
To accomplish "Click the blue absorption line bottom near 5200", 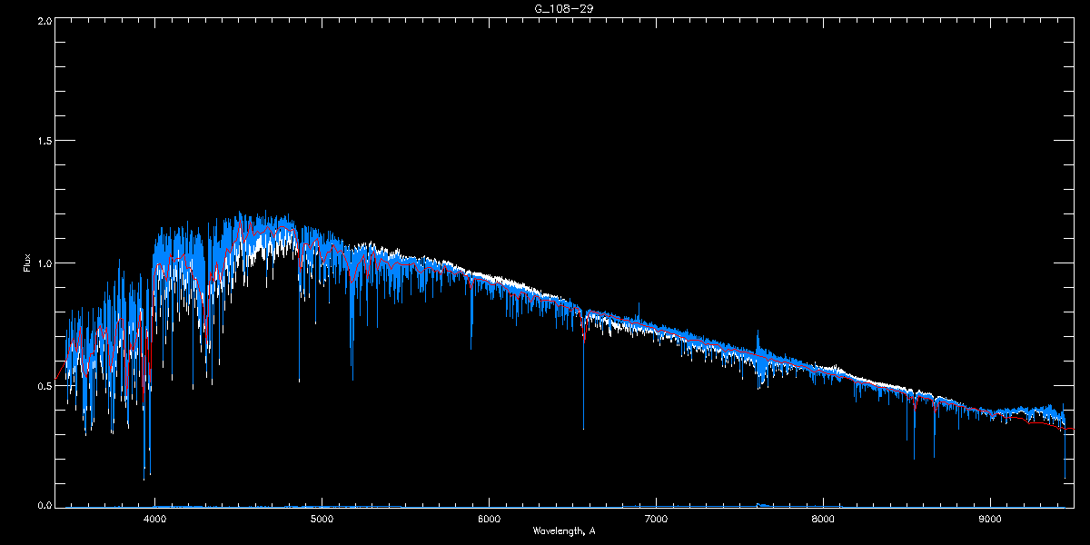I will click(x=352, y=378).
